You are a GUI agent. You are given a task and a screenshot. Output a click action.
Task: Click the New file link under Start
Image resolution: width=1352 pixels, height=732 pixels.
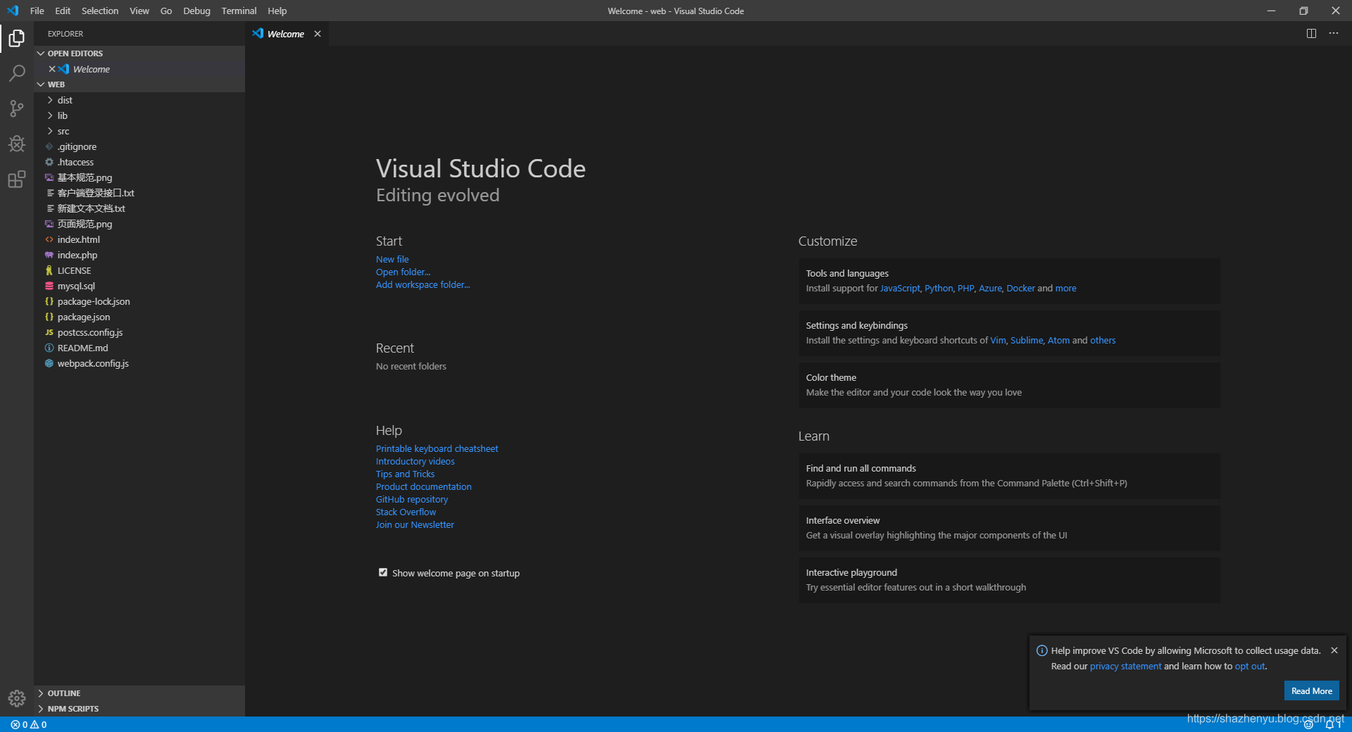click(392, 259)
